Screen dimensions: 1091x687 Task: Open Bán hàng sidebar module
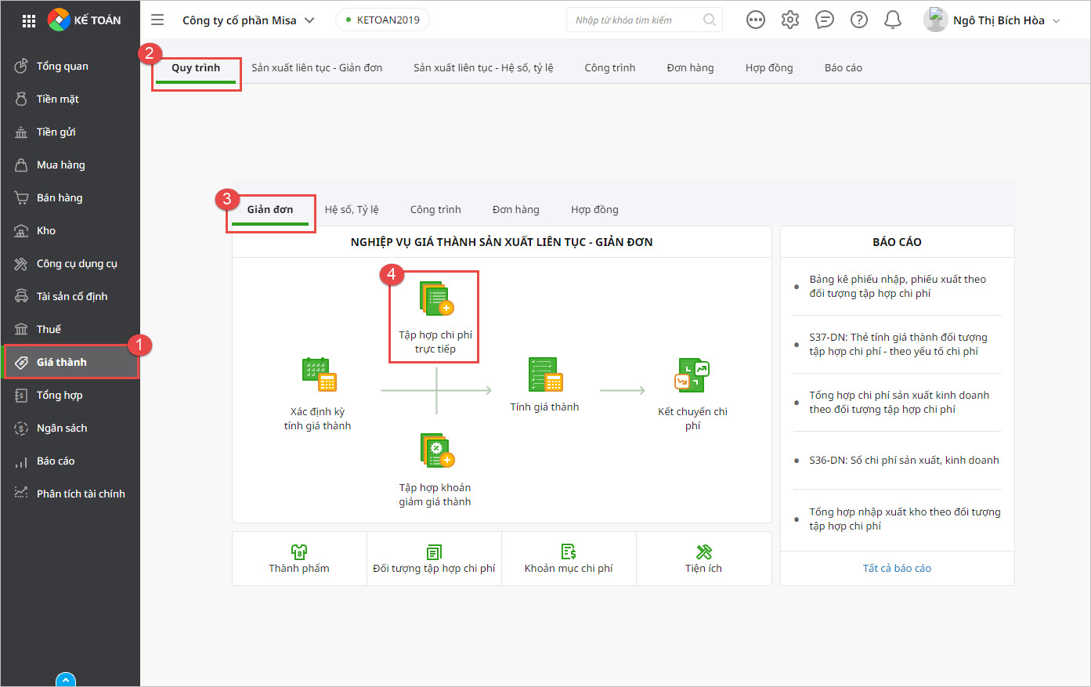(x=70, y=197)
